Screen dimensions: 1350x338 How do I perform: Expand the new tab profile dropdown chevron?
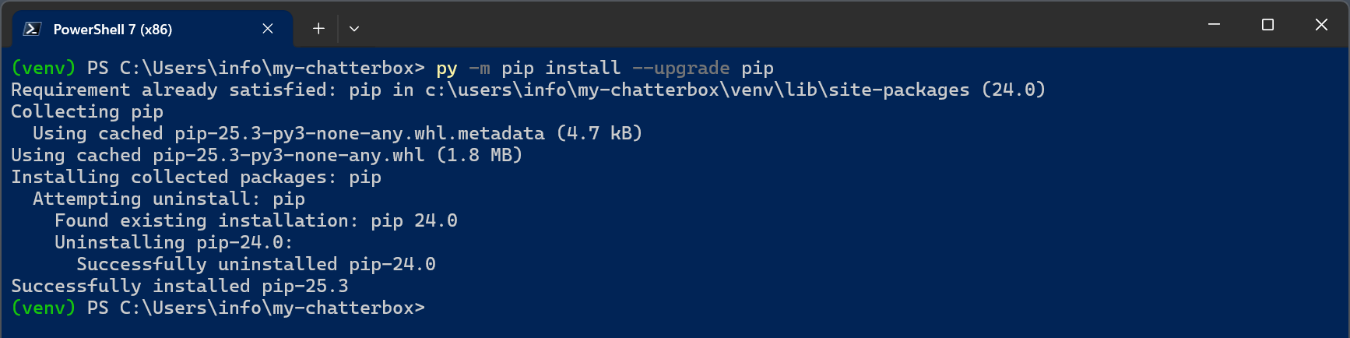[x=354, y=29]
